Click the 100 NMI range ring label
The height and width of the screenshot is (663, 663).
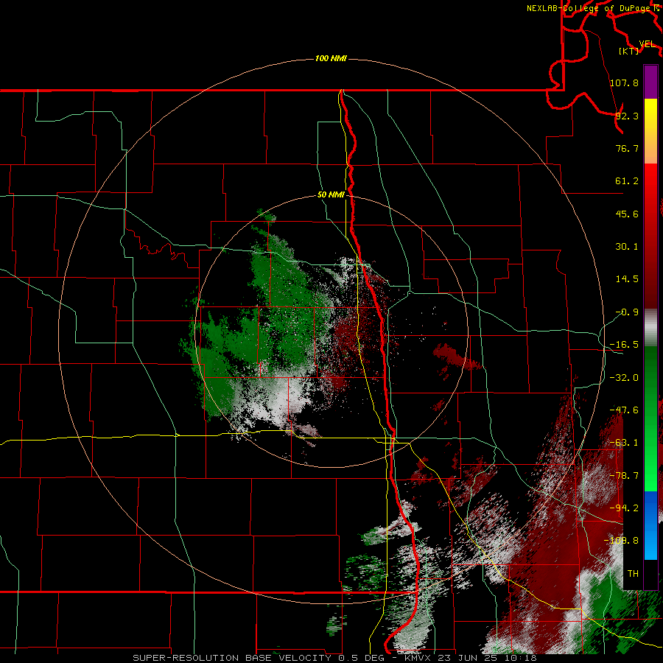(331, 58)
